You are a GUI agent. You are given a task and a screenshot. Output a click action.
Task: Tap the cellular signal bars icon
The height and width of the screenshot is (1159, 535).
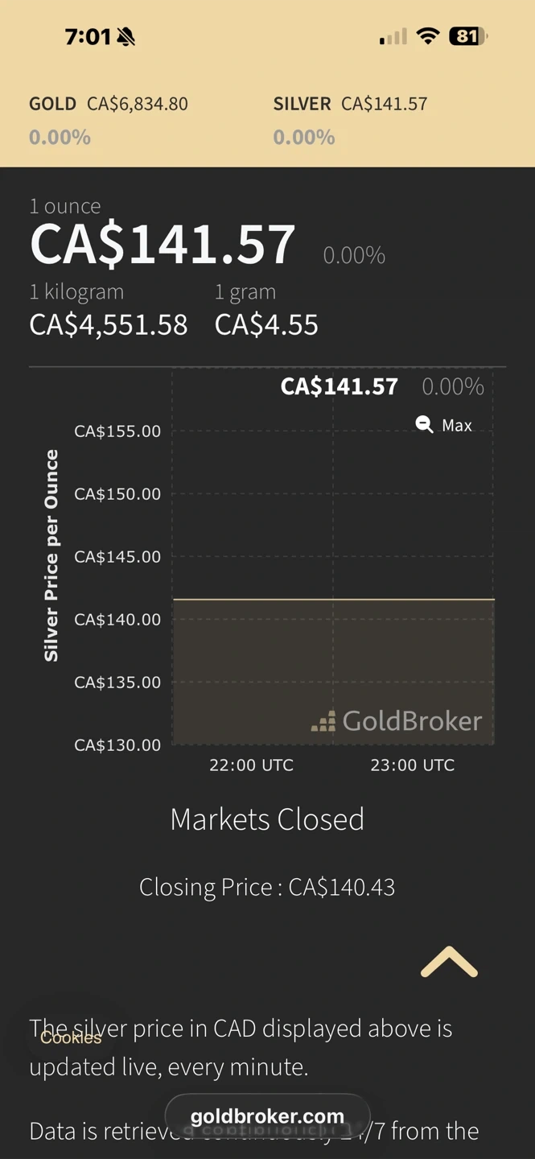[x=393, y=37]
